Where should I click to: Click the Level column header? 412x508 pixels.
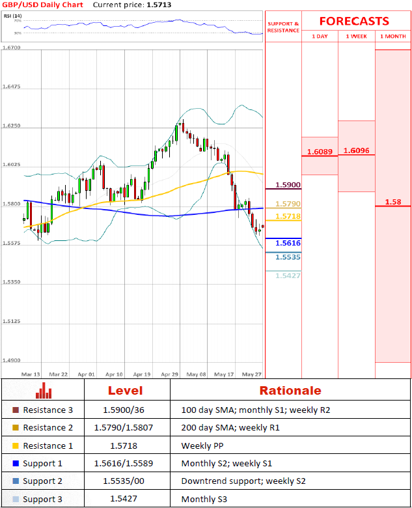point(126,390)
